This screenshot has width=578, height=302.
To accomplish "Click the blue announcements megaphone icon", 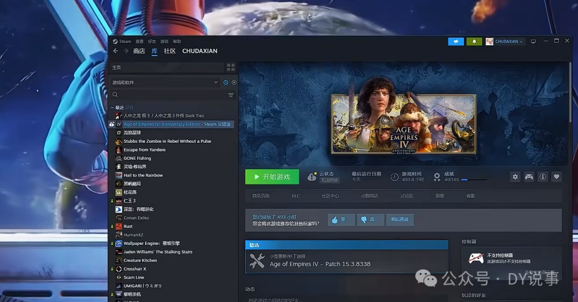I will pyautogui.click(x=455, y=42).
